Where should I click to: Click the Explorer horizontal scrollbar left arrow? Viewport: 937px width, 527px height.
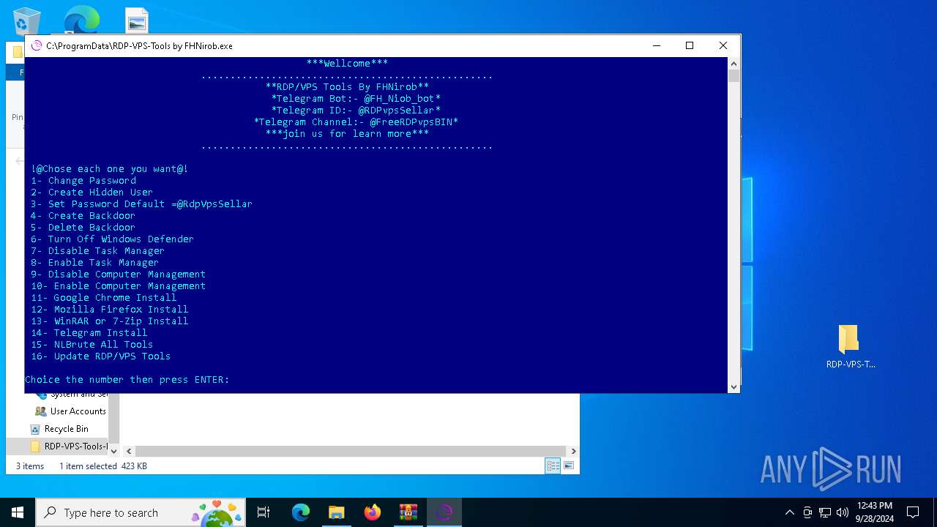tap(128, 452)
